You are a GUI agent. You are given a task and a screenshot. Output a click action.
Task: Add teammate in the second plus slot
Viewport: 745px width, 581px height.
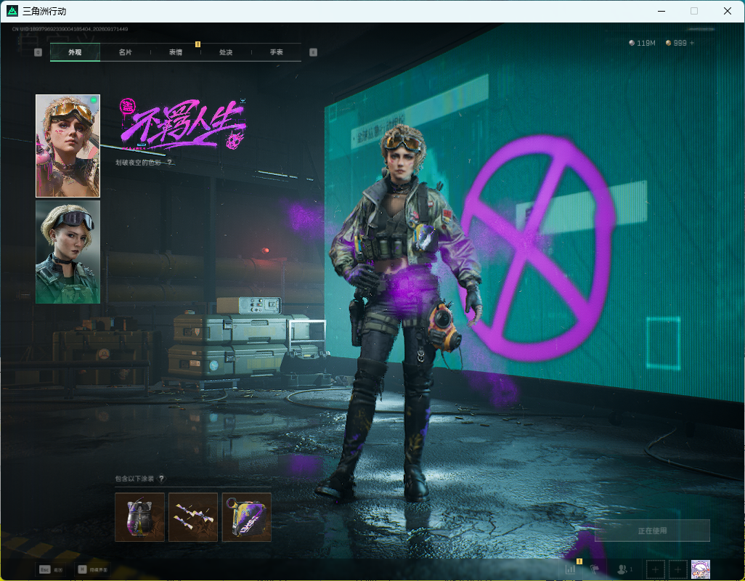[x=678, y=569]
